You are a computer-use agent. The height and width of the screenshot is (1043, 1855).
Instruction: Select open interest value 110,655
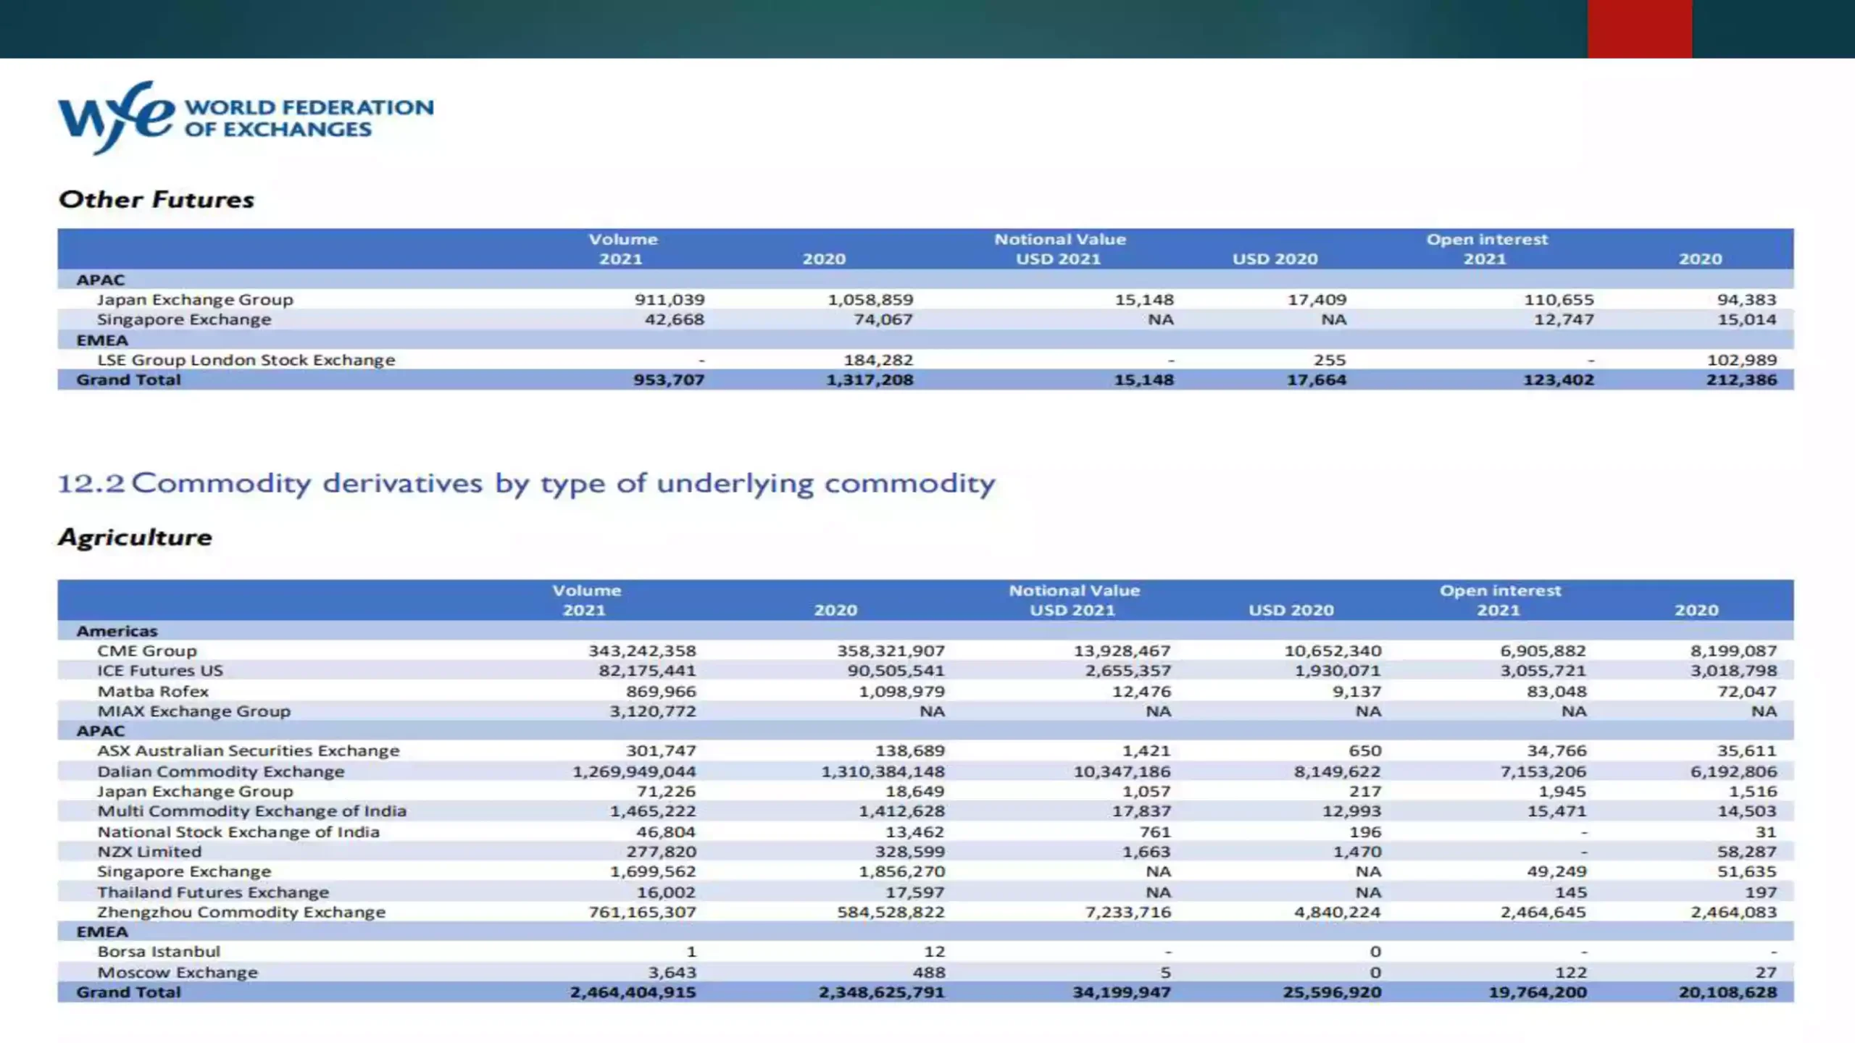click(1559, 299)
